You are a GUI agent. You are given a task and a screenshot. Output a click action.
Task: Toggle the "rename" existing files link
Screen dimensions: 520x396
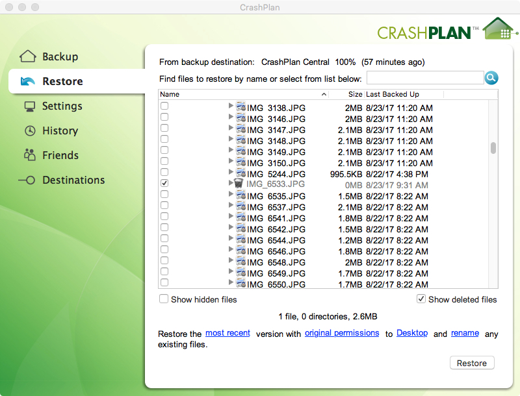coord(465,333)
